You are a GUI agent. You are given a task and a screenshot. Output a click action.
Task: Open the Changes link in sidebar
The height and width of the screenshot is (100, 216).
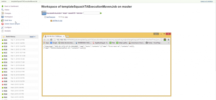pyautogui.click(x=8, y=13)
